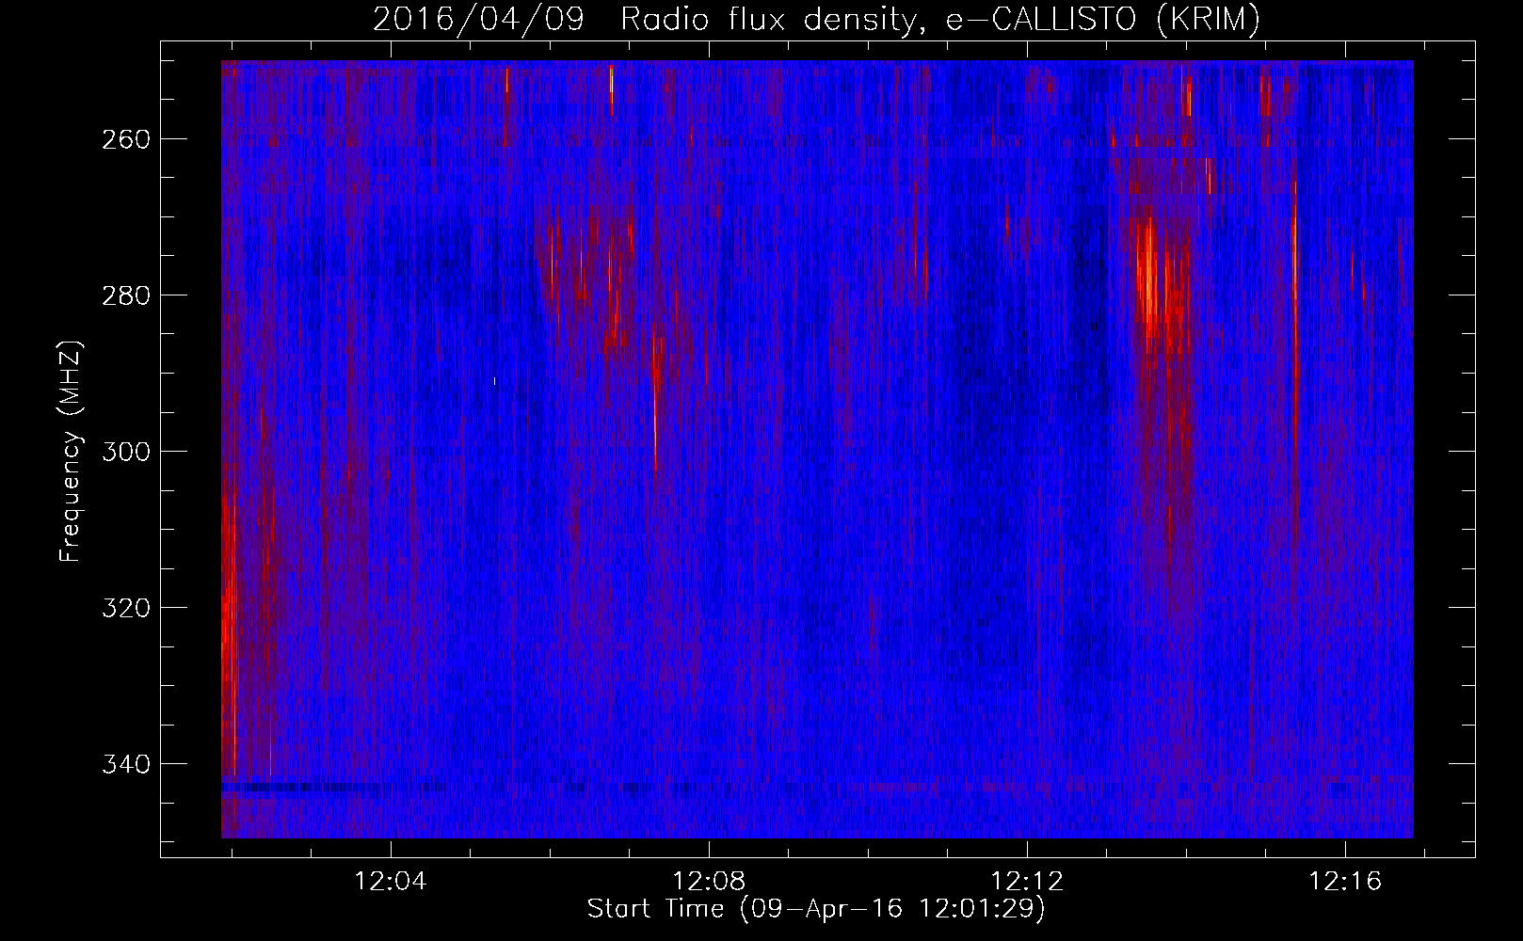This screenshot has height=941, width=1523.
Task: Click the 'Start Time (09-Apr-16 12:01:29)' label
Action: click(816, 909)
